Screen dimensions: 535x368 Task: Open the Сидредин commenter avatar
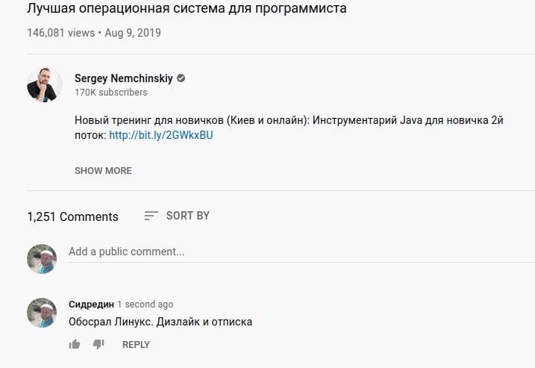42,313
